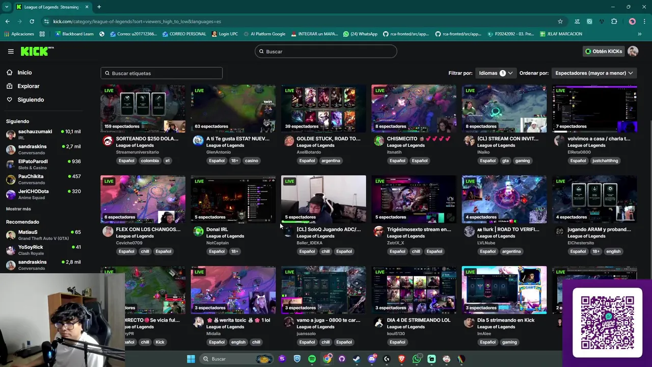The image size is (652, 367).
Task: Click the NotCaptain channel avatar
Action: 198,232
